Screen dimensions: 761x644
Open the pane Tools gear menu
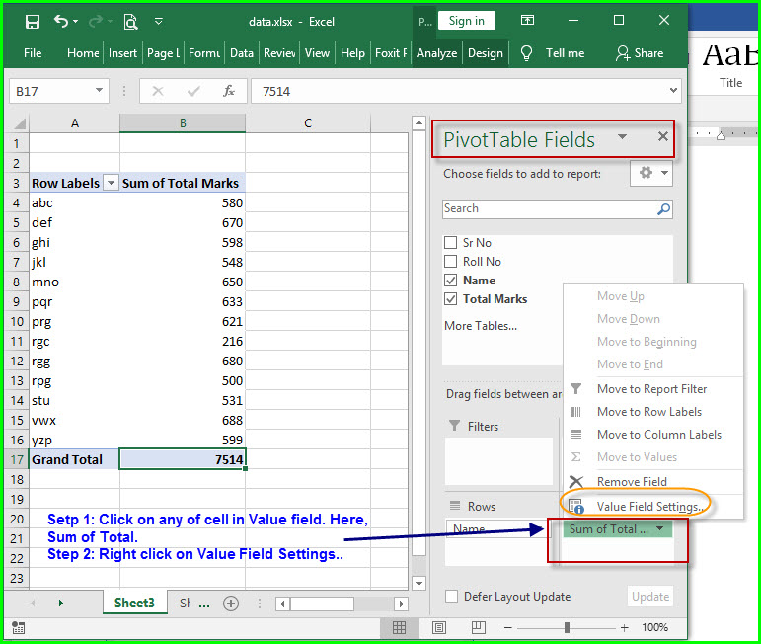click(x=651, y=173)
